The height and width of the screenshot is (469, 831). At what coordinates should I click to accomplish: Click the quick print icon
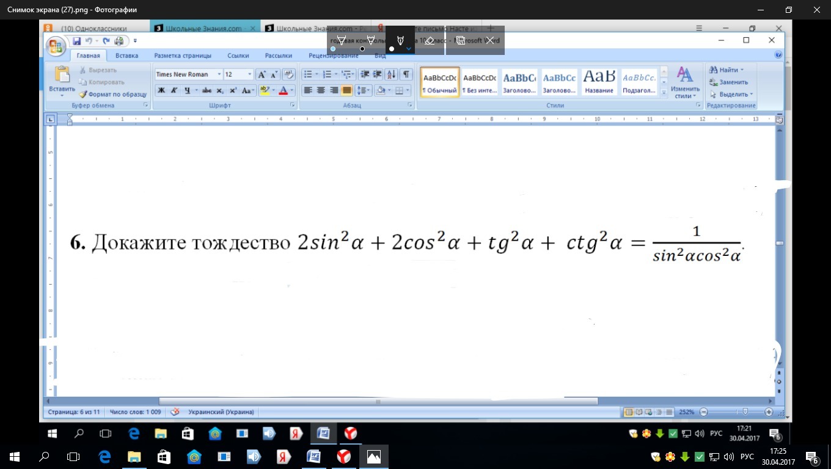[x=119, y=41]
